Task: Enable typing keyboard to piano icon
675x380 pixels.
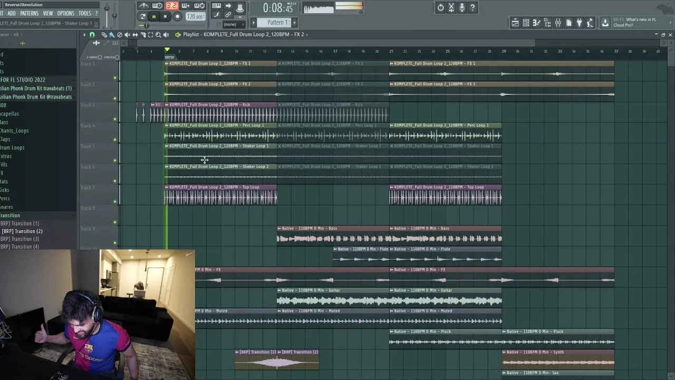Action: (x=216, y=6)
